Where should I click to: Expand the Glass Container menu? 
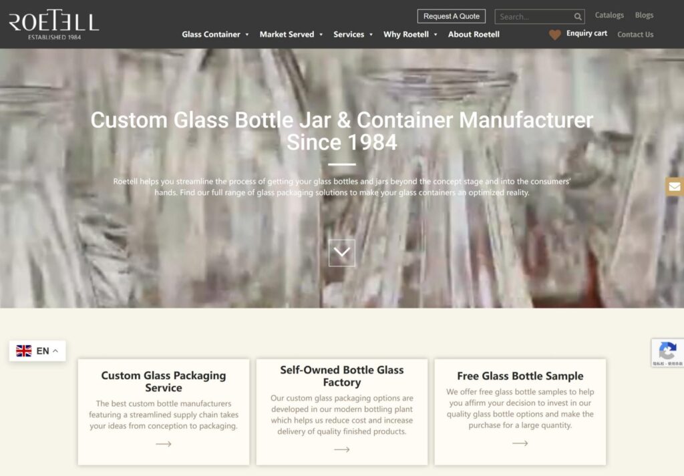(x=215, y=35)
